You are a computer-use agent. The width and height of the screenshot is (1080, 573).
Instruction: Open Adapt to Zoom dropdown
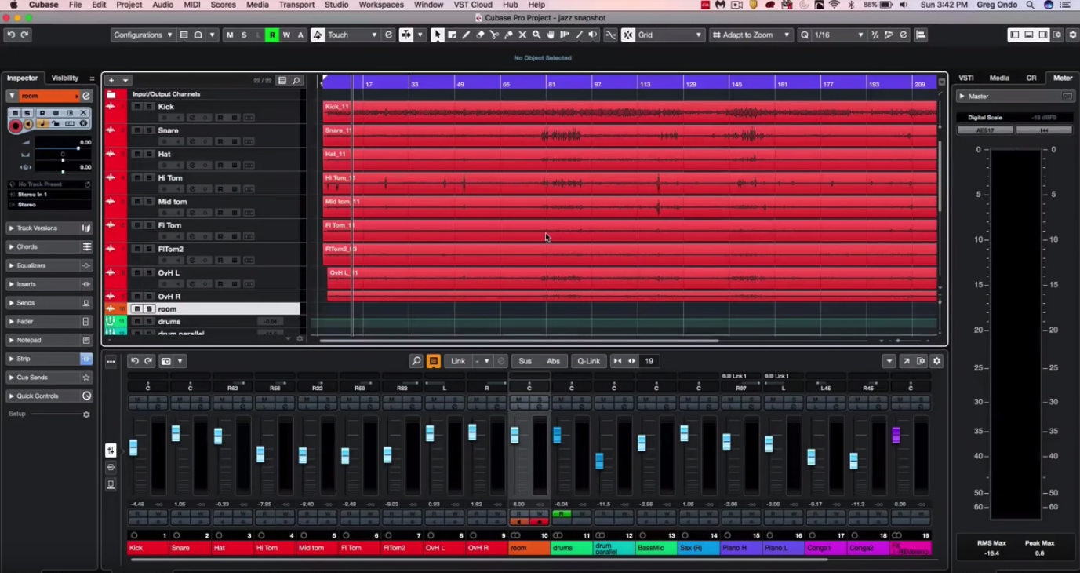tap(751, 35)
